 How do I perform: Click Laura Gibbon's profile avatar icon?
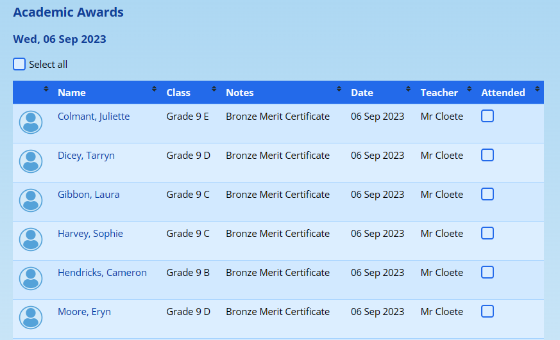coord(31,200)
